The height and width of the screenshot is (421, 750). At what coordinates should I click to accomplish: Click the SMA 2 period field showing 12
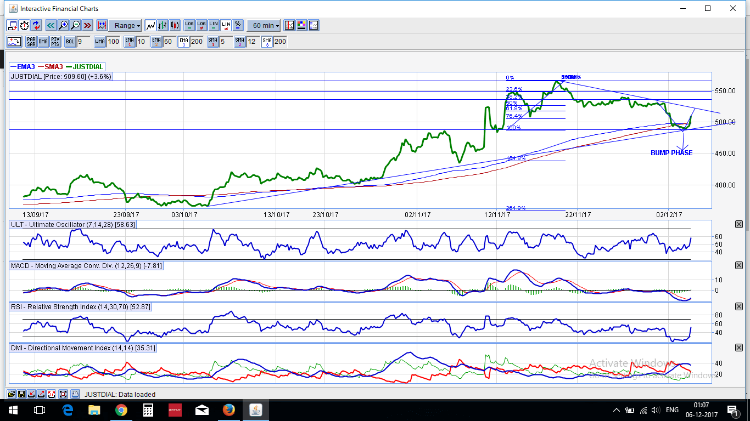pyautogui.click(x=253, y=42)
